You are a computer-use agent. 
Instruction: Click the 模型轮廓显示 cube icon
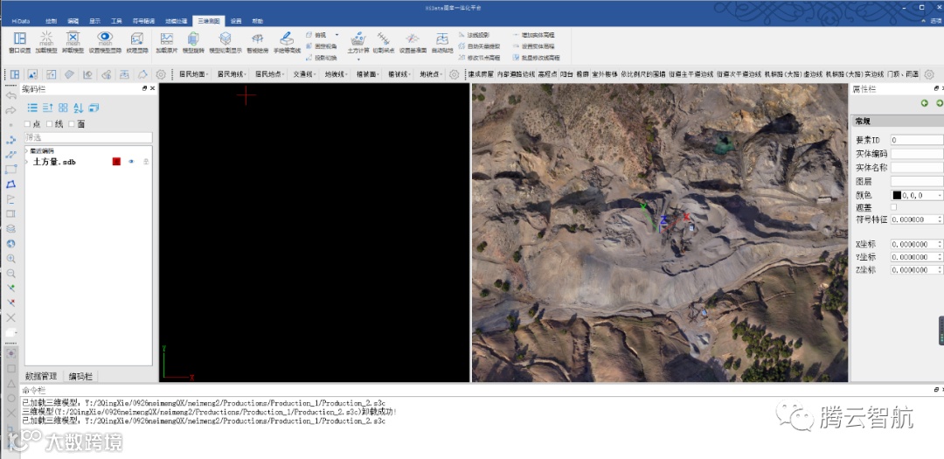click(x=226, y=38)
